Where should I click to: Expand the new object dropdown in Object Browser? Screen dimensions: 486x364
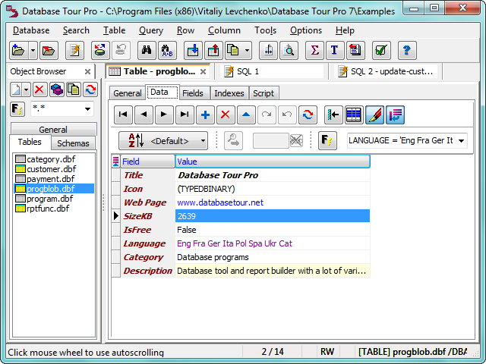[27, 89]
